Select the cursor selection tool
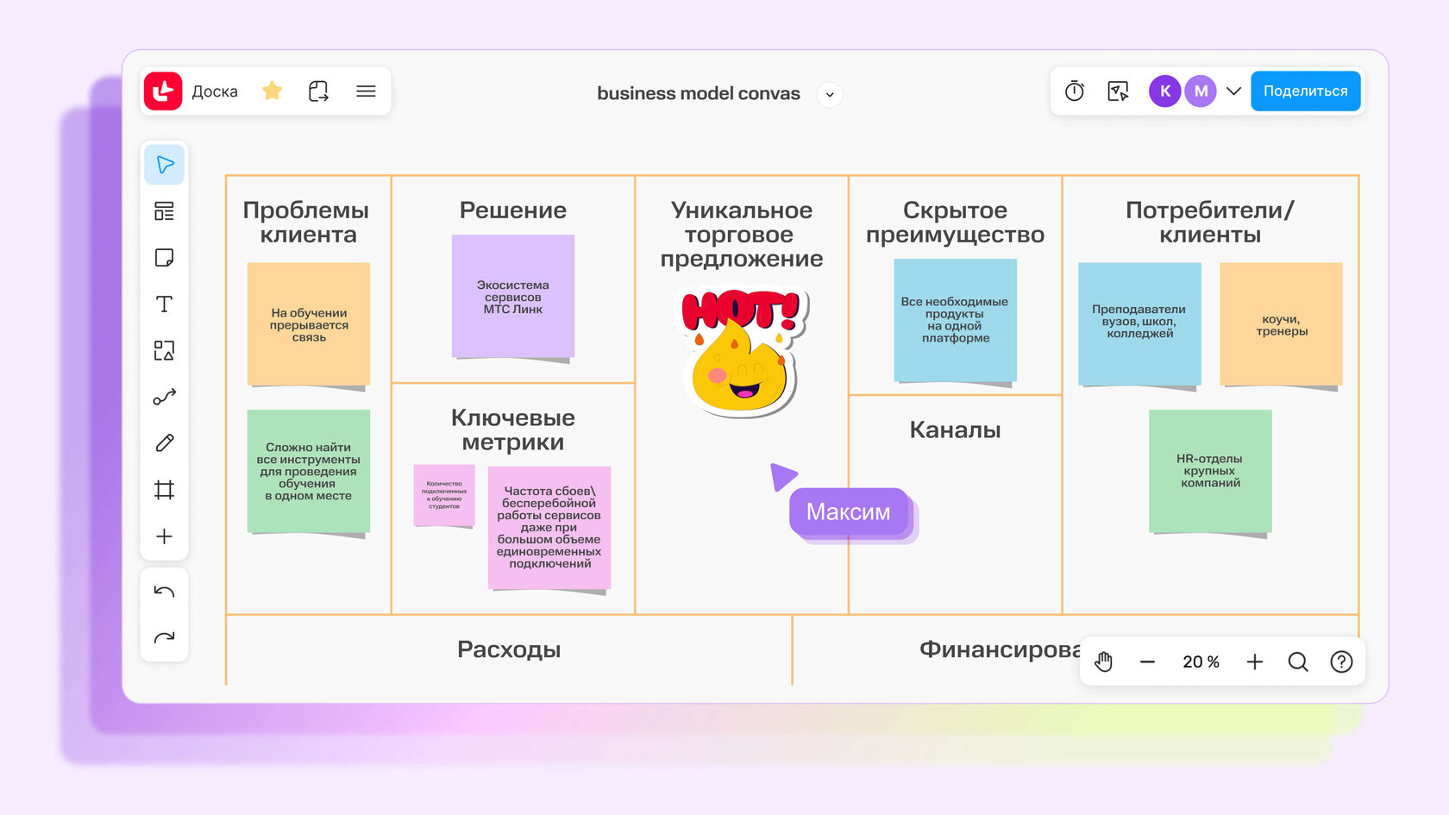Screen dimensions: 1449x815 (x=164, y=164)
